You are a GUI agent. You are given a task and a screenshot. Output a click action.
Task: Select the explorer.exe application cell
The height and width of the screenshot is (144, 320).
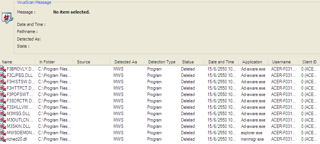pos(251,133)
